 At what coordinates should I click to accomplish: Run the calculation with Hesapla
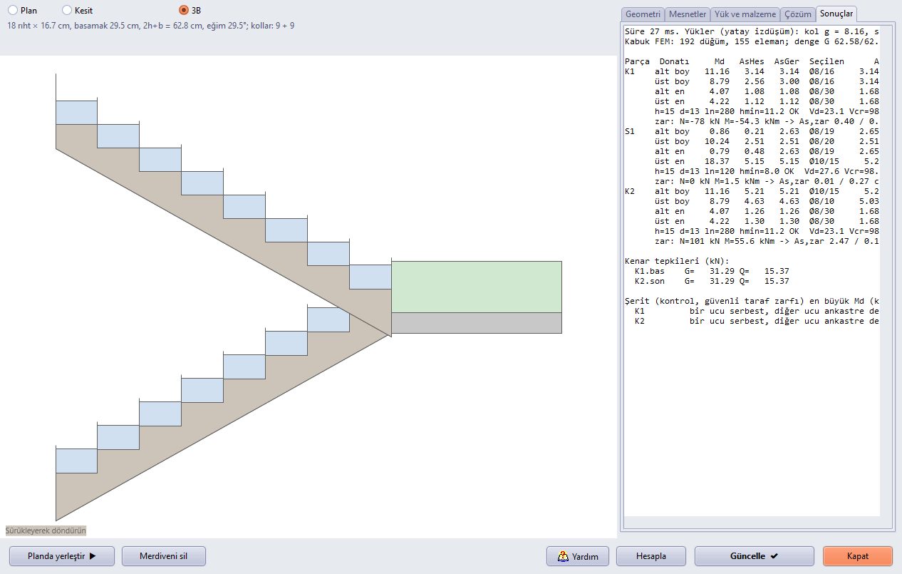click(x=651, y=556)
